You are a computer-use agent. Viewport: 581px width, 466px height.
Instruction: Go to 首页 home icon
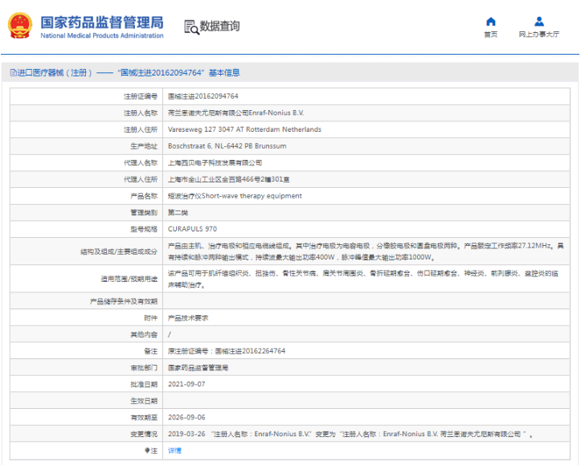pyautogui.click(x=490, y=22)
